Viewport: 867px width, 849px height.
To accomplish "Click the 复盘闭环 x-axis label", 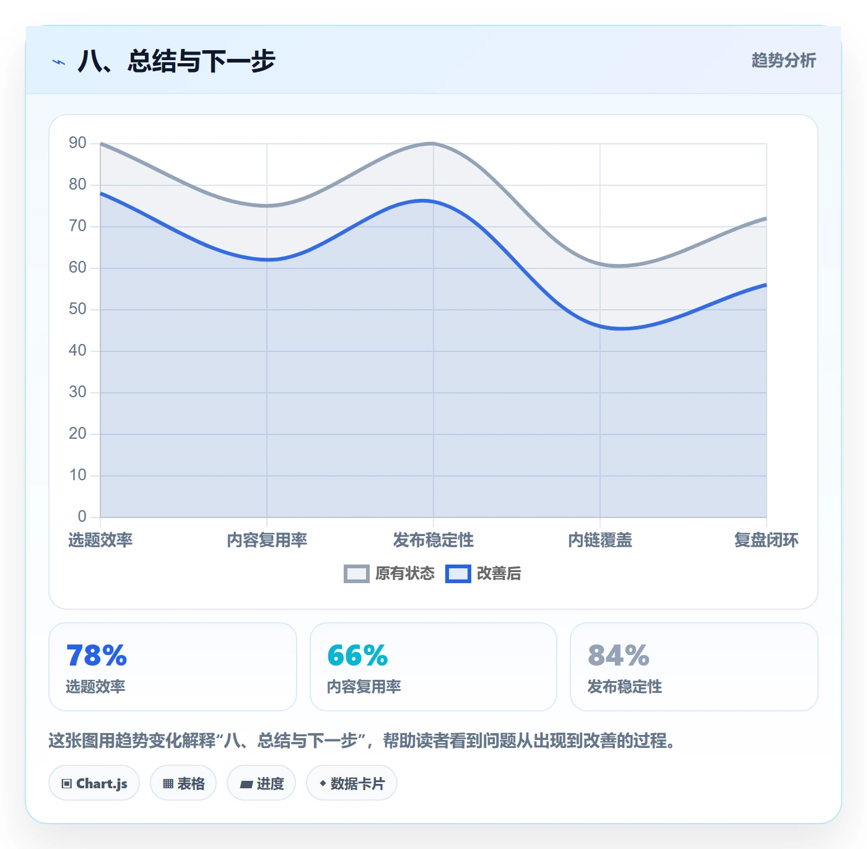I will coord(766,540).
